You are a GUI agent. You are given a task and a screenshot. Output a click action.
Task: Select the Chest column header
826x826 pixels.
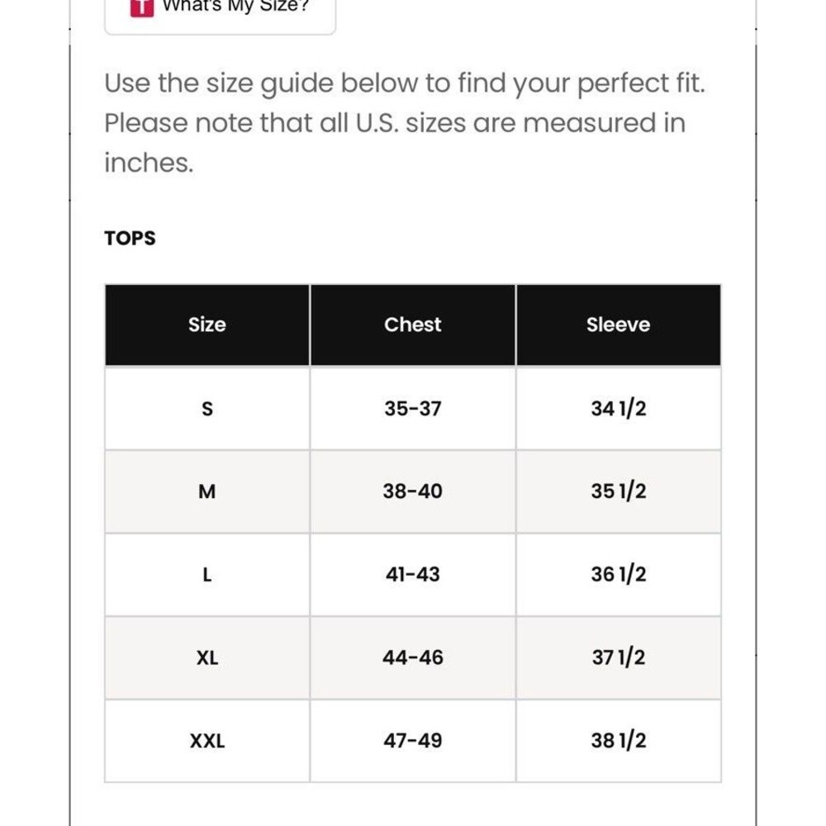click(412, 325)
